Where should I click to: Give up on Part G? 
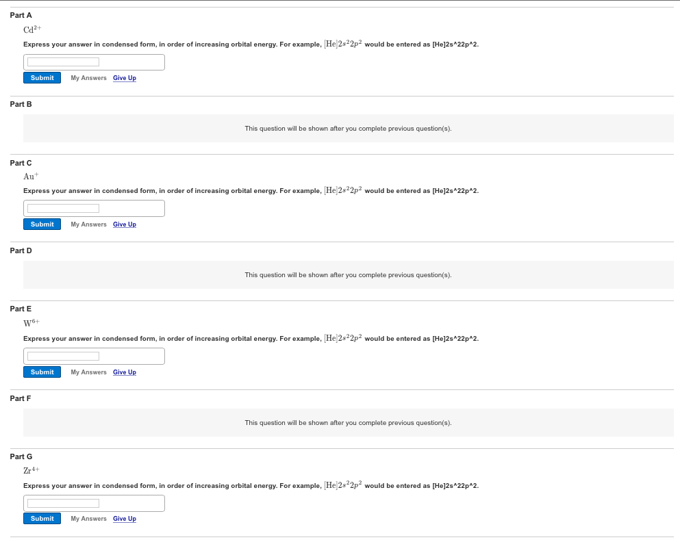tap(125, 519)
